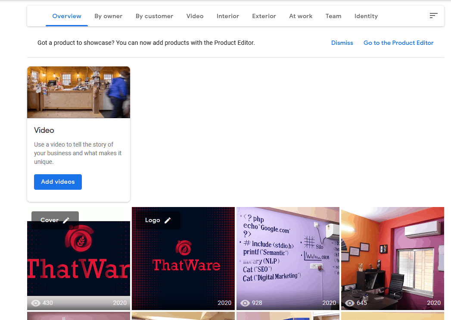Edit the Cover photo pencil icon

coord(66,220)
